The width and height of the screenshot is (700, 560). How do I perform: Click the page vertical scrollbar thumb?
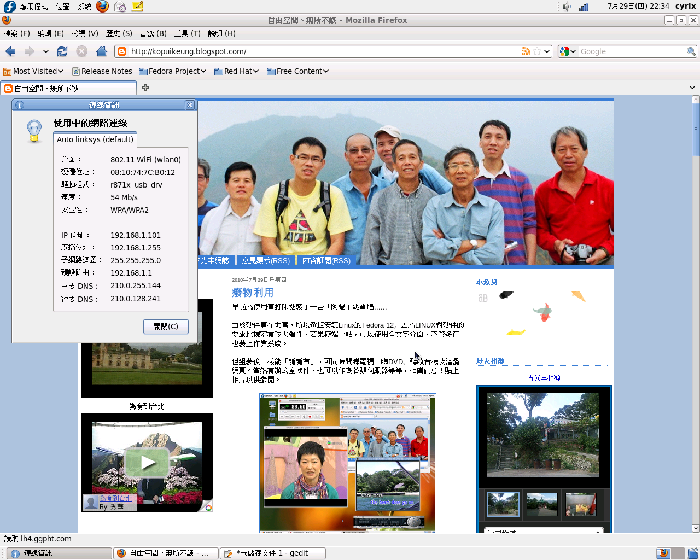pyautogui.click(x=696, y=130)
